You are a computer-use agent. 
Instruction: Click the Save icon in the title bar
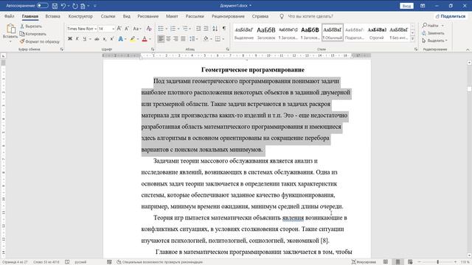coord(55,6)
